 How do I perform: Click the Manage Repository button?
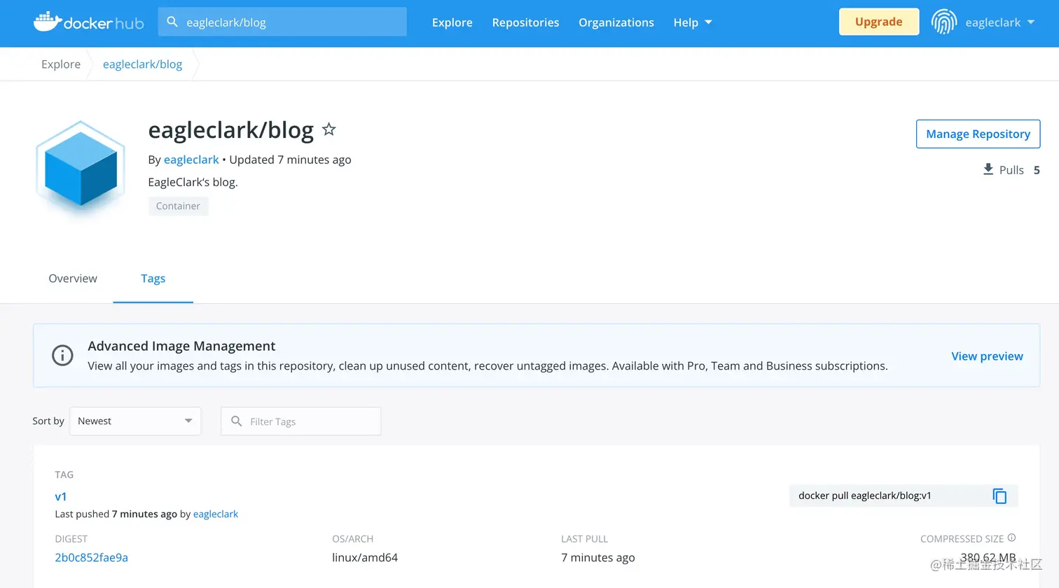pyautogui.click(x=978, y=134)
